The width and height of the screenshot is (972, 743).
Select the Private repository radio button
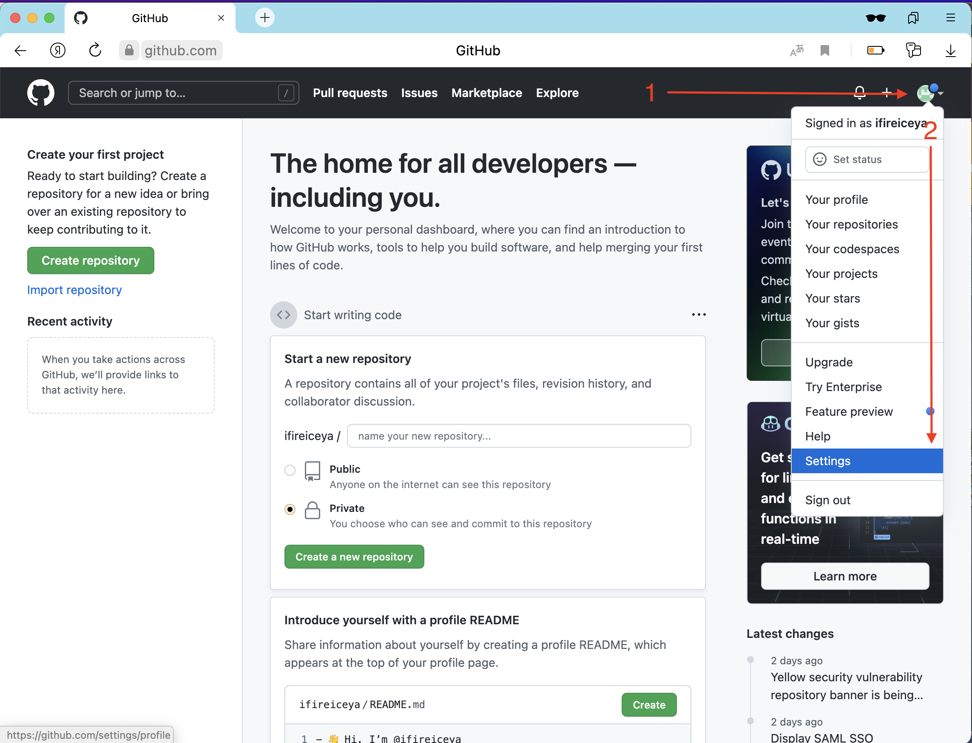pyautogui.click(x=290, y=509)
